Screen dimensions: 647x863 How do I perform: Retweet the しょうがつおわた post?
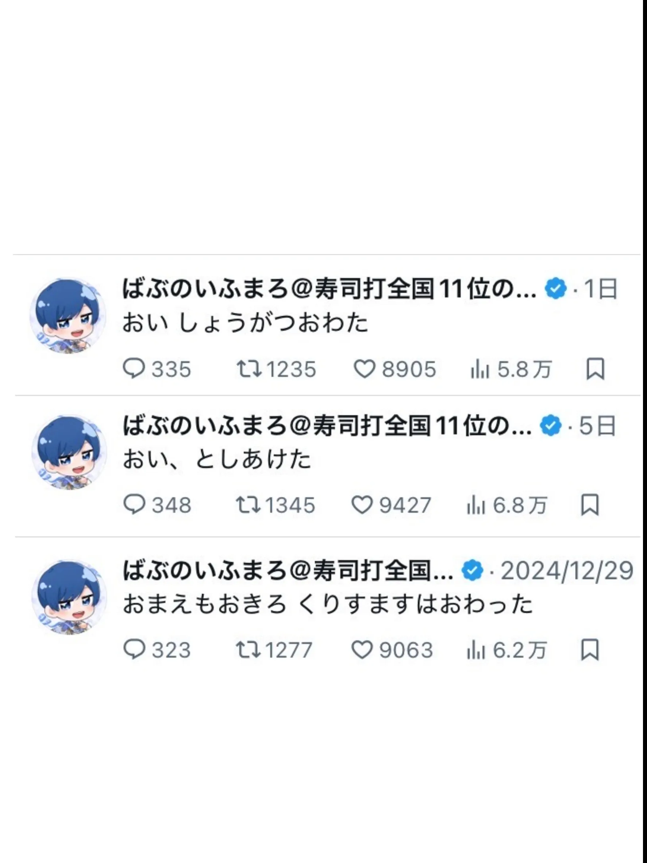click(276, 369)
